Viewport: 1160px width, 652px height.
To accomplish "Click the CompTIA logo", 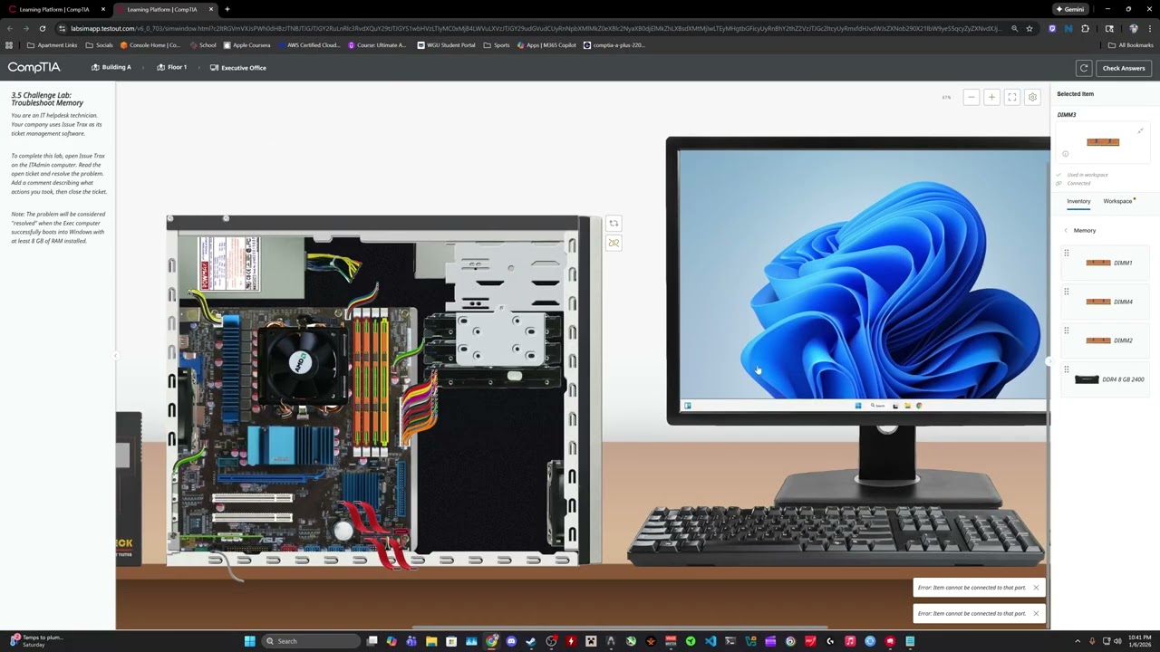I will pyautogui.click(x=34, y=67).
